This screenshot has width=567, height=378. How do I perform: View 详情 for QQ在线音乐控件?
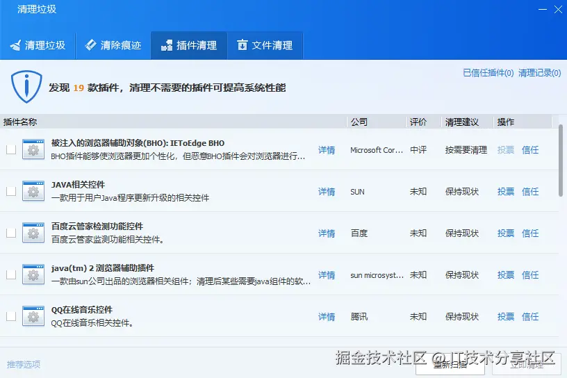[327, 317]
